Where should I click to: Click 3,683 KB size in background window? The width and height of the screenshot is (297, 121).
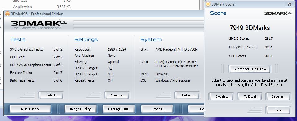click(x=64, y=7)
